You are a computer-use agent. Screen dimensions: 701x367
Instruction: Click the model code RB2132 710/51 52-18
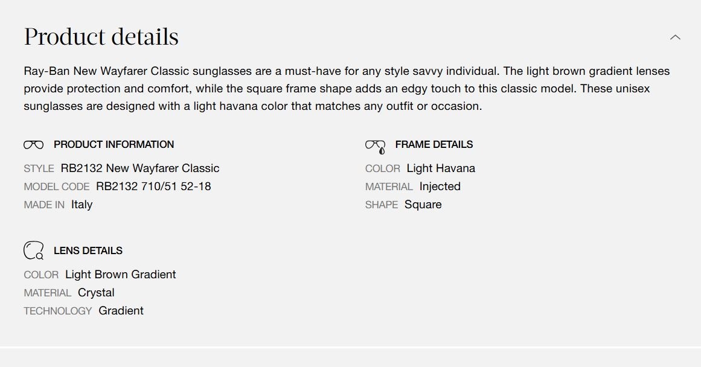click(x=153, y=187)
